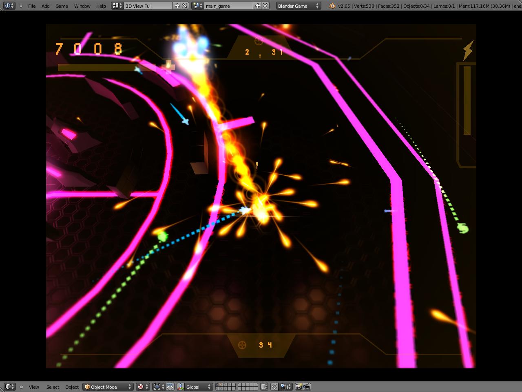Render OpenGL animation of viewport
Viewport: 522px width, 392px height.
(x=307, y=387)
